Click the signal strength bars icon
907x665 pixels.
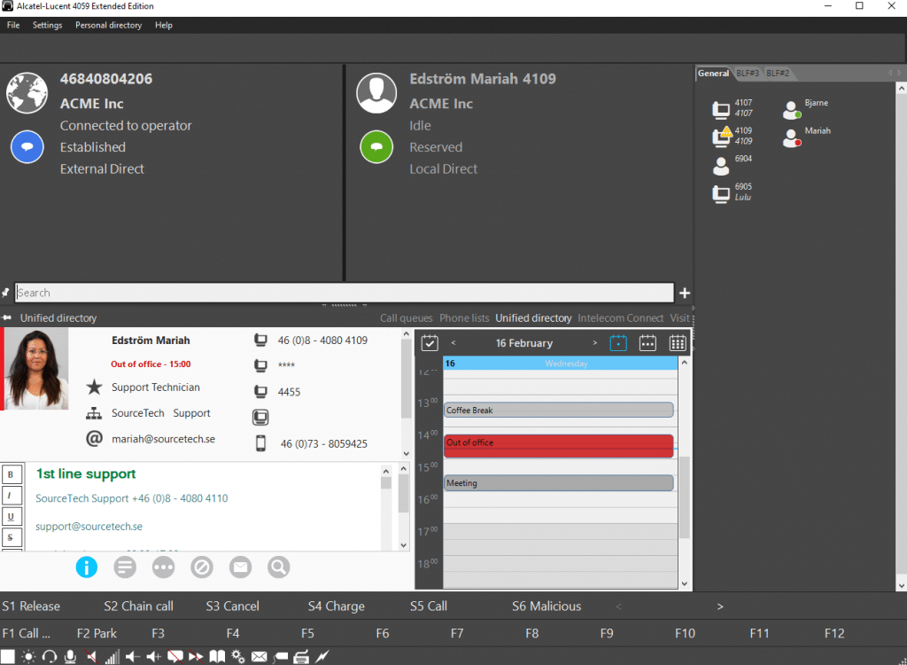coord(112,656)
